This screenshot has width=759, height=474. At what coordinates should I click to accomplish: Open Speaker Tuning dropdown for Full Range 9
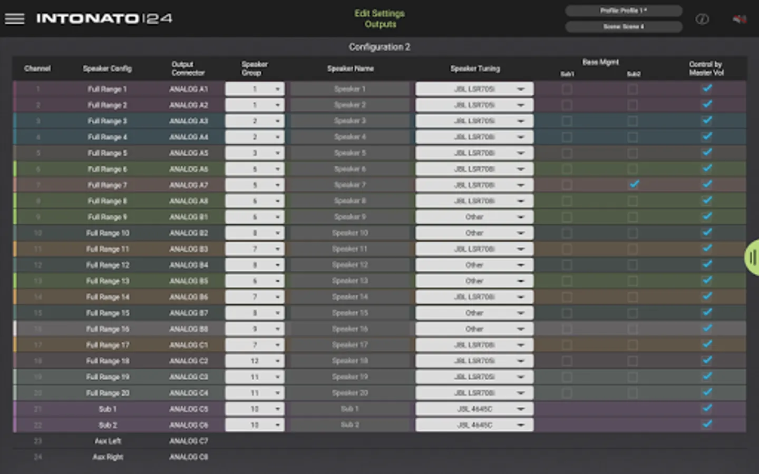coord(474,217)
